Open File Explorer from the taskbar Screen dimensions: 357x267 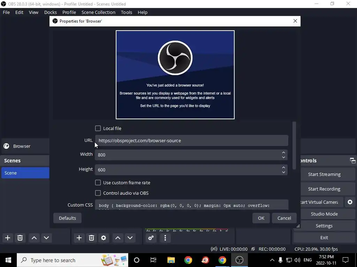[171, 260]
